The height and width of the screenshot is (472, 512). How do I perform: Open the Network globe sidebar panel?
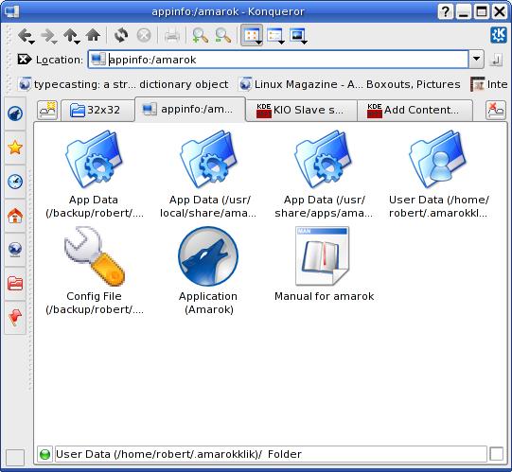click(x=15, y=250)
